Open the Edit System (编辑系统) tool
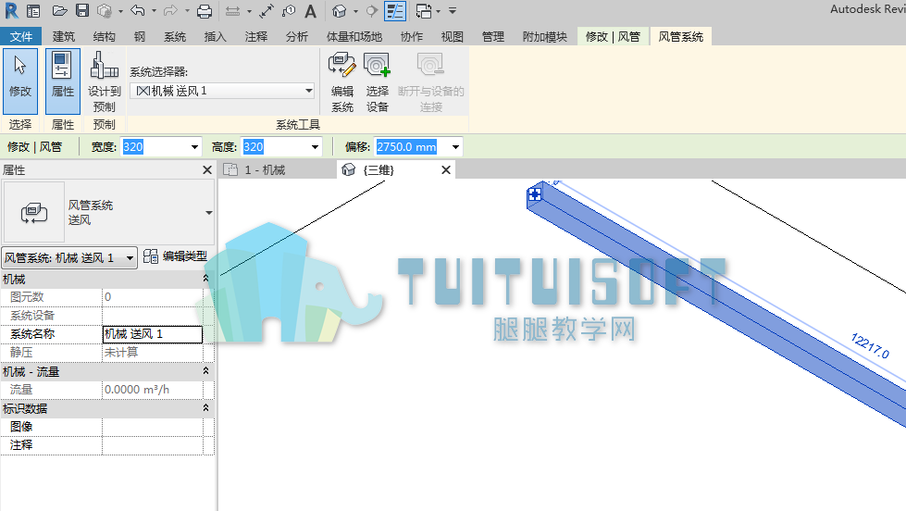This screenshot has width=906, height=511. [x=342, y=81]
